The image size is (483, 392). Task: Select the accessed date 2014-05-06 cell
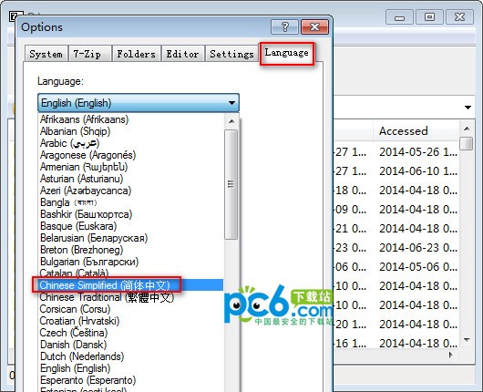tap(418, 267)
